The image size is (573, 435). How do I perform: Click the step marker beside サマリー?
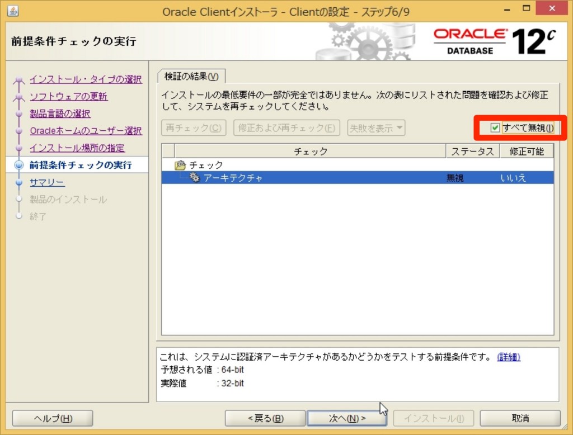coord(19,182)
